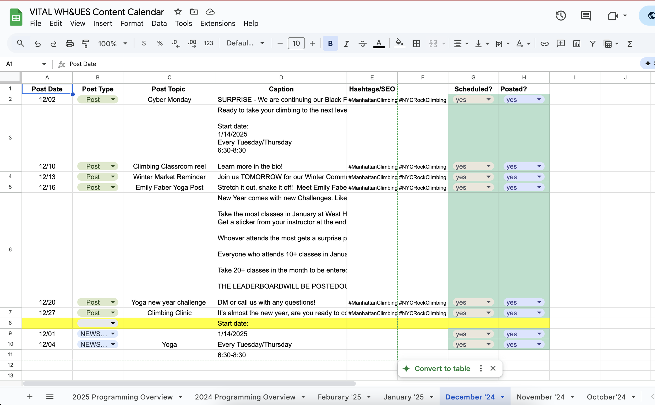655x405 pixels.
Task: Click the create filter funnel icon
Action: tap(593, 44)
